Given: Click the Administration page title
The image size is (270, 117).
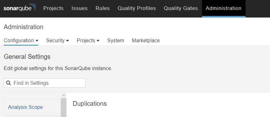Looking at the screenshot, I should click(x=23, y=27).
